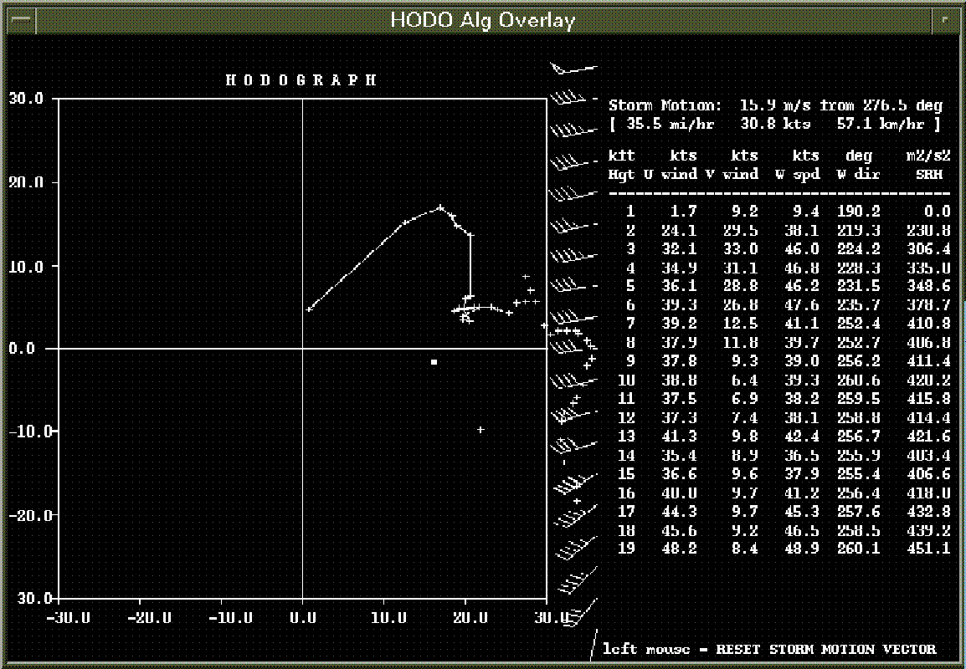Click the hodograph curve start point near origin
The height and width of the screenshot is (669, 966).
coord(309,309)
